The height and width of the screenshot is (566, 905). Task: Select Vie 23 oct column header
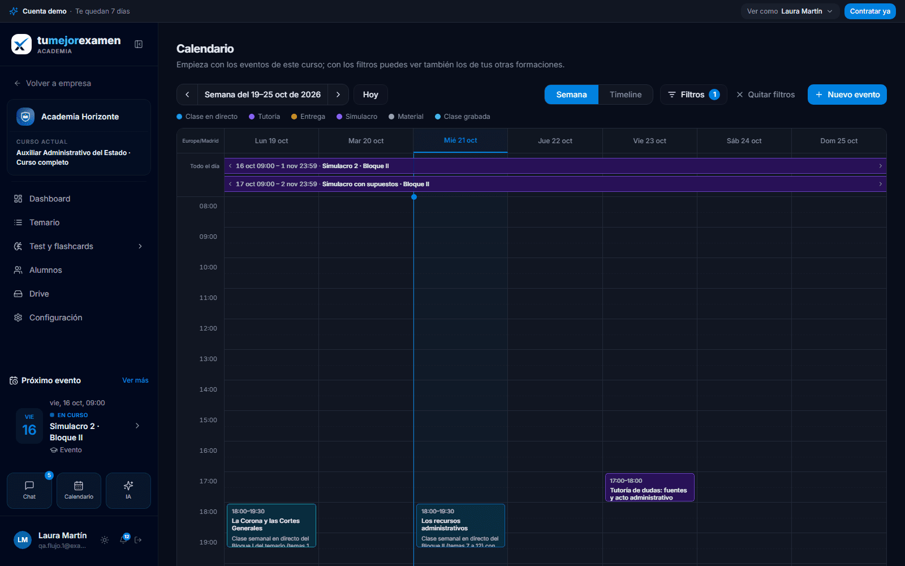[x=649, y=141]
